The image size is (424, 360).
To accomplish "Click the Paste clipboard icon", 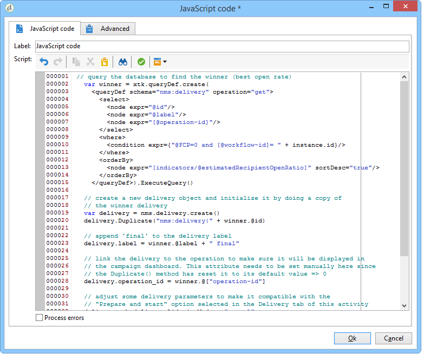I will pos(105,62).
